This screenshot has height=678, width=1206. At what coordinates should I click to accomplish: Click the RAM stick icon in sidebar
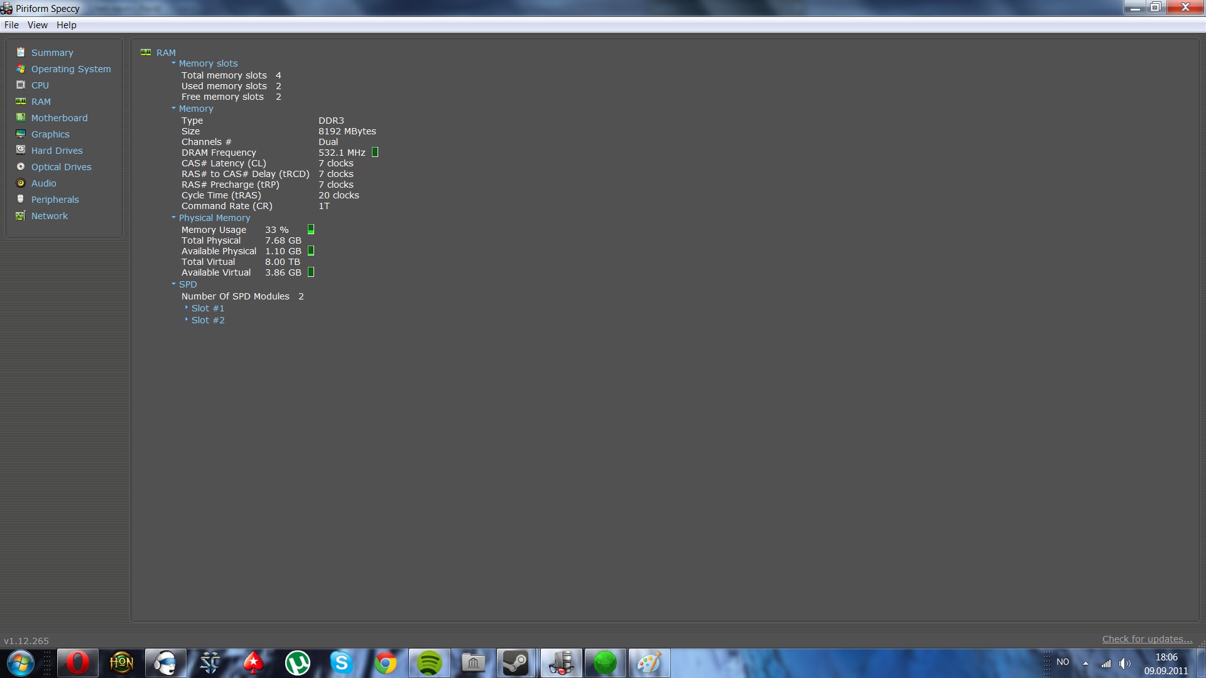click(21, 101)
